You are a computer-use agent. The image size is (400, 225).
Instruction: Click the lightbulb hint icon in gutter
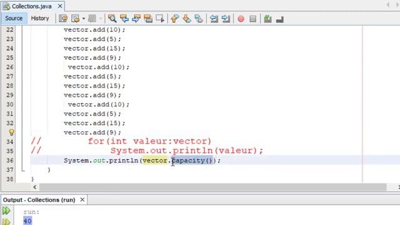tap(11, 132)
